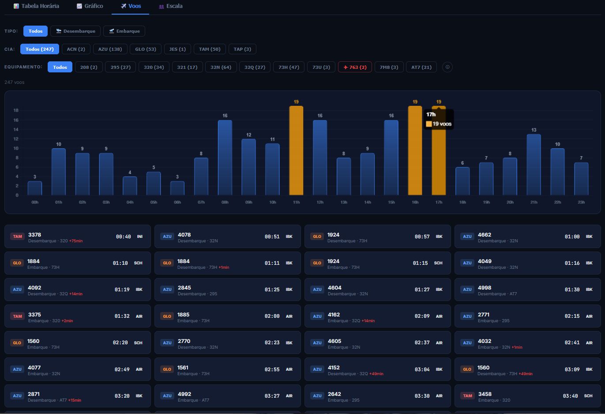Switch to the Gráfico tab

point(90,6)
